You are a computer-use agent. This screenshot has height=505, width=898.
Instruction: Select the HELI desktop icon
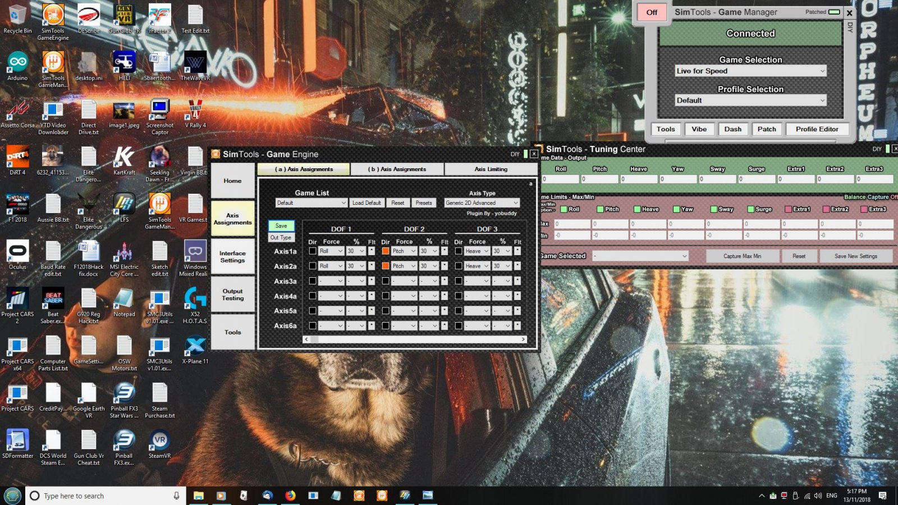(124, 66)
